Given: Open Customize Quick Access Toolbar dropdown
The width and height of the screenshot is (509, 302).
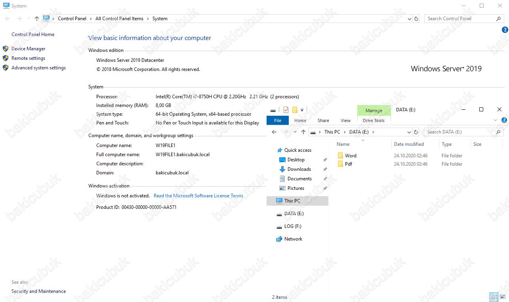Looking at the screenshot, I should point(302,110).
